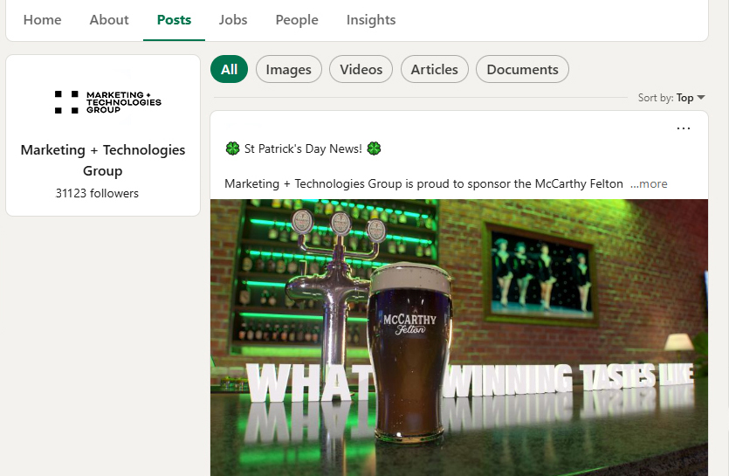Open Marketing + Technologies Group company name link
729x476 pixels.
pyautogui.click(x=103, y=160)
